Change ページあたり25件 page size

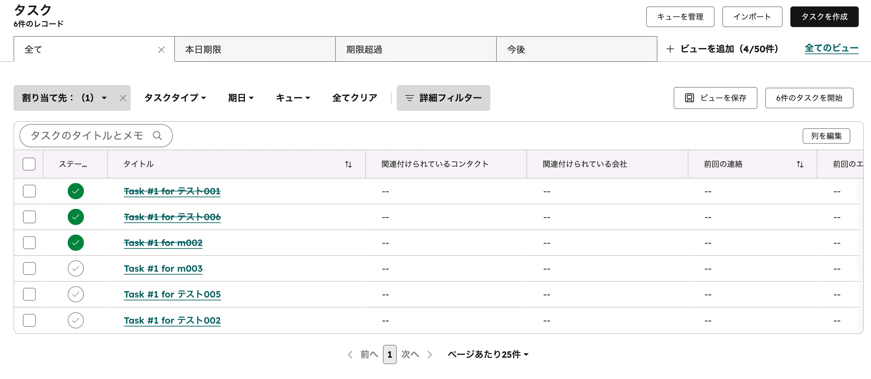(x=488, y=354)
